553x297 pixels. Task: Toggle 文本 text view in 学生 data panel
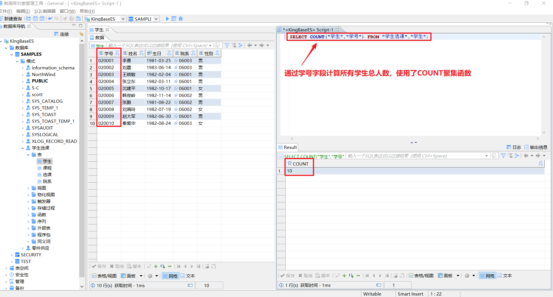click(188, 276)
